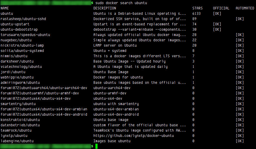Click the image name 'nuagebec/ubuntu'

16,40
